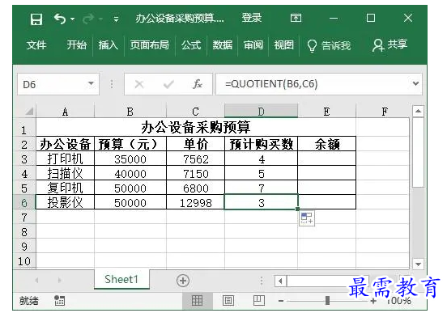Click the Redo arrow icon

click(x=88, y=19)
